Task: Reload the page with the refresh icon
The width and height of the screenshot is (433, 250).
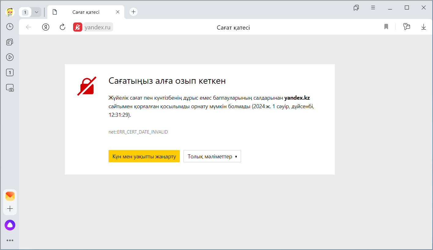Action: coord(62,27)
